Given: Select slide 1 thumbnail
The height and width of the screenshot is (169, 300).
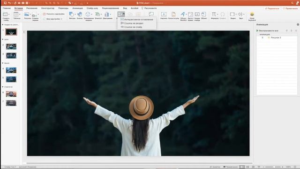Looking at the screenshot, I should point(11,32).
